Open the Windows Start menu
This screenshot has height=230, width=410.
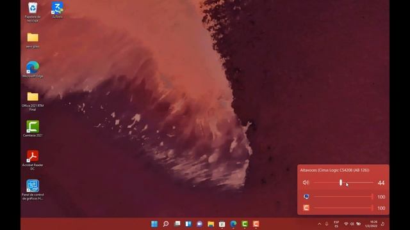[x=154, y=224]
